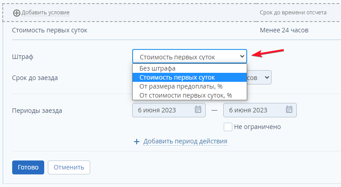This screenshot has width=341, height=187.
Task: Focus the first "6 июня 2023" start date field
Action: point(163,110)
